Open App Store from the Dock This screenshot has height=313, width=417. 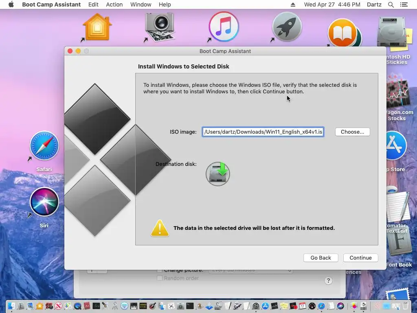point(266,306)
